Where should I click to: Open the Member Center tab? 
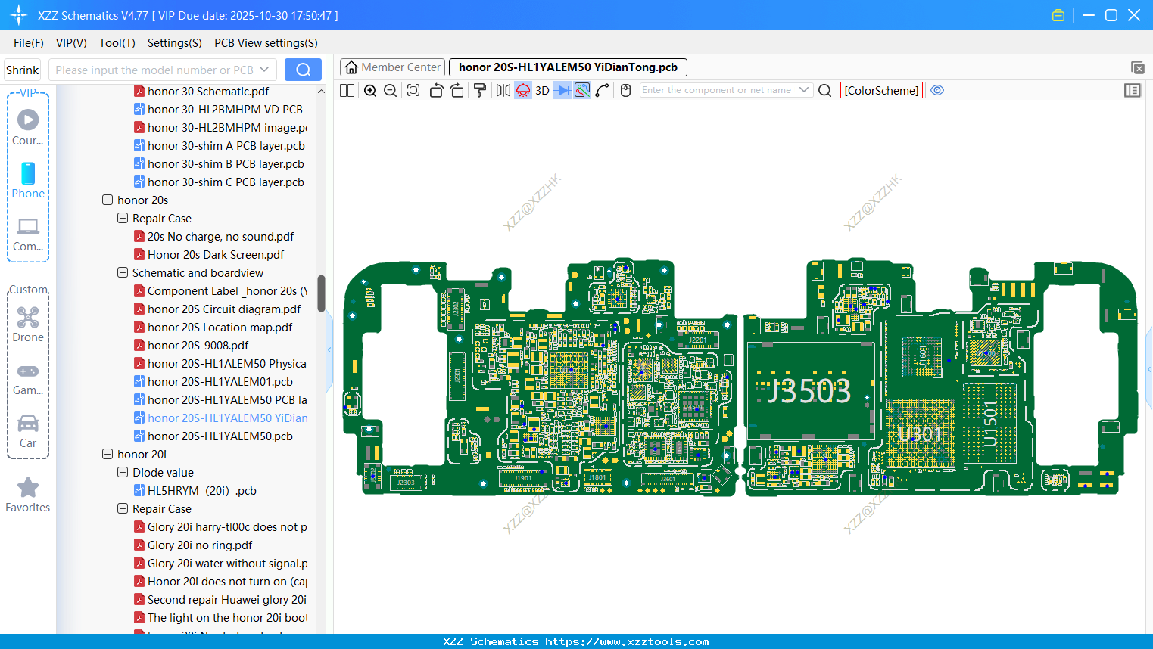tap(392, 67)
